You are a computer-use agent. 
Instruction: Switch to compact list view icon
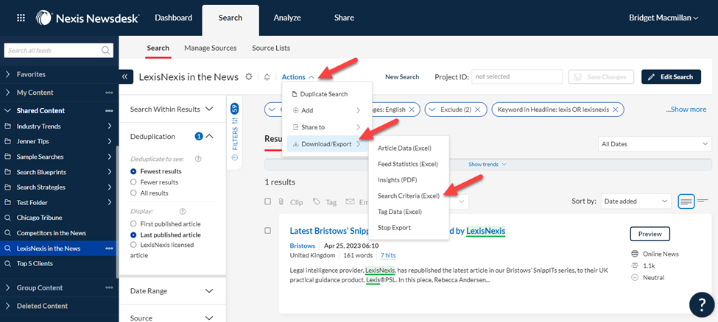(703, 201)
